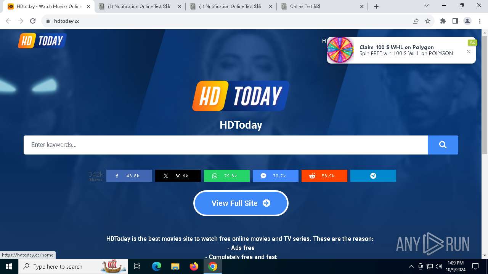Share via Messenger button 70.7k
Viewport: 488px width, 274px height.
click(x=276, y=176)
